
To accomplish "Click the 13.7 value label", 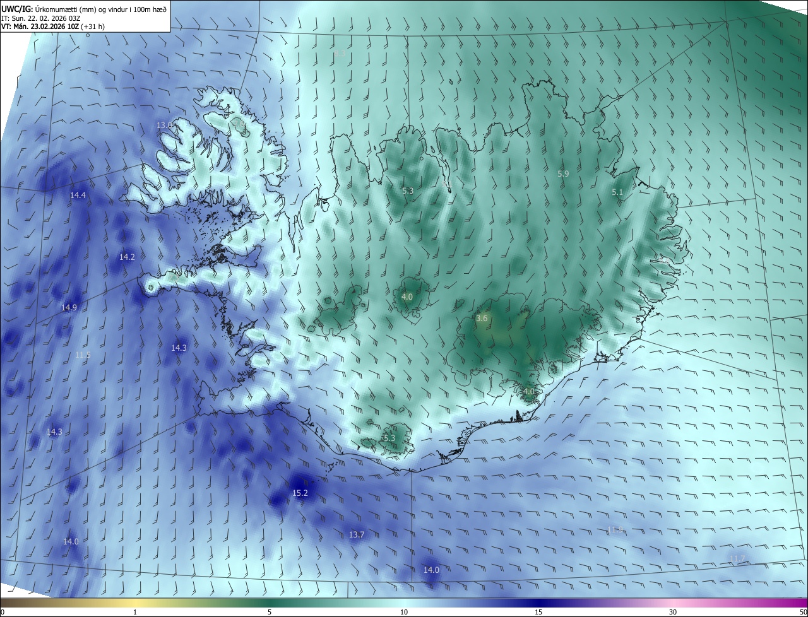I will [357, 534].
